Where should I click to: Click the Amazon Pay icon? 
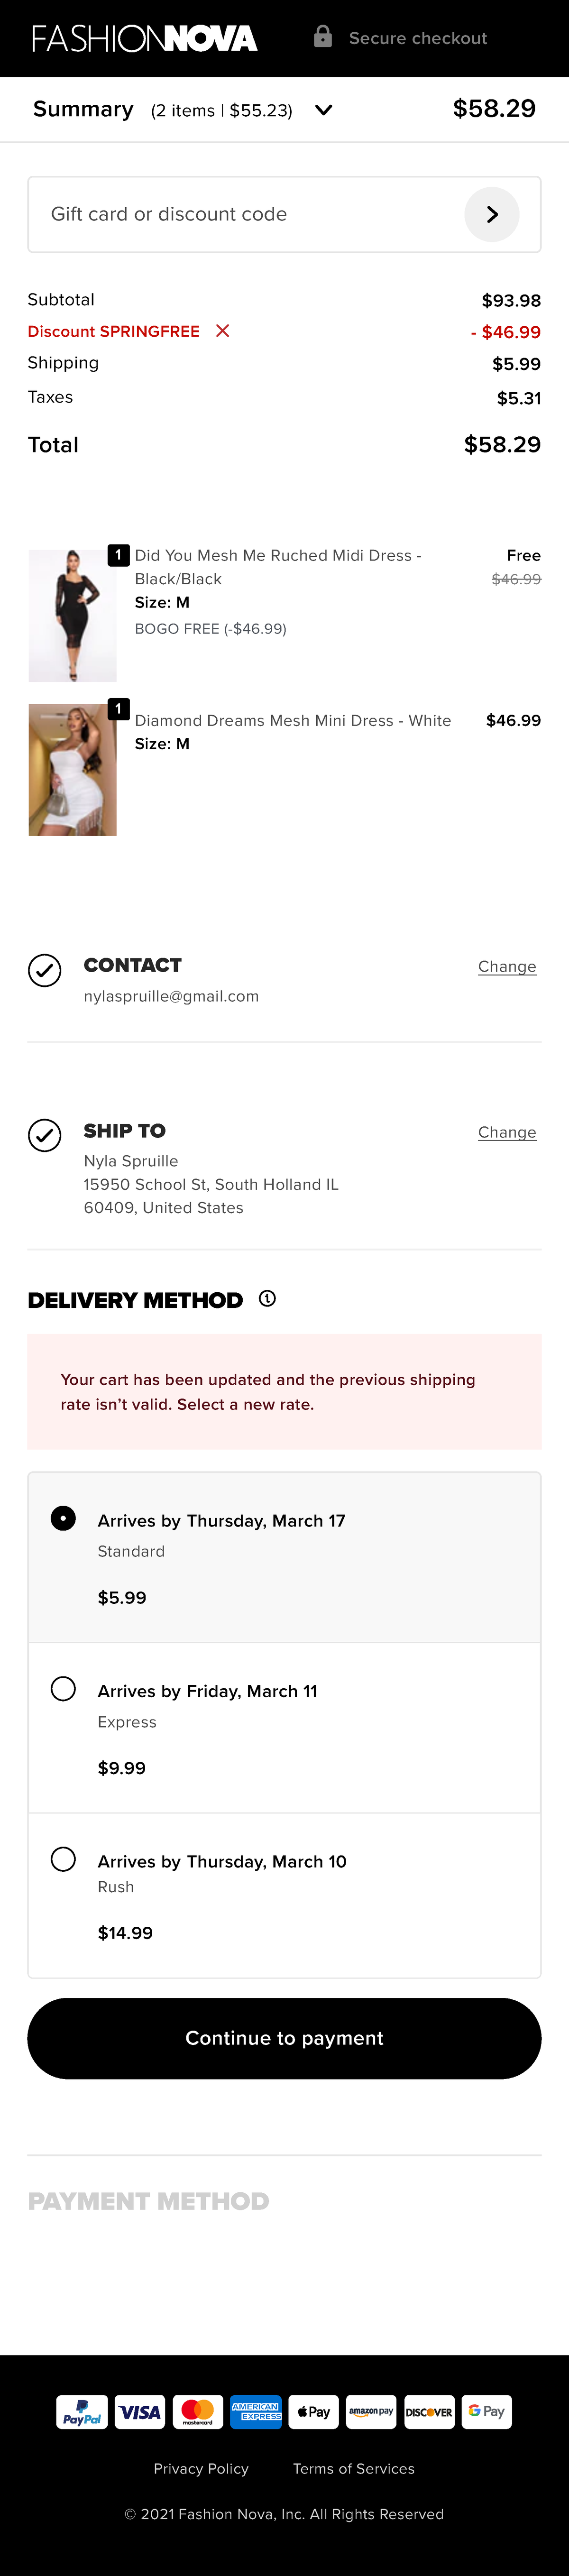(371, 2411)
